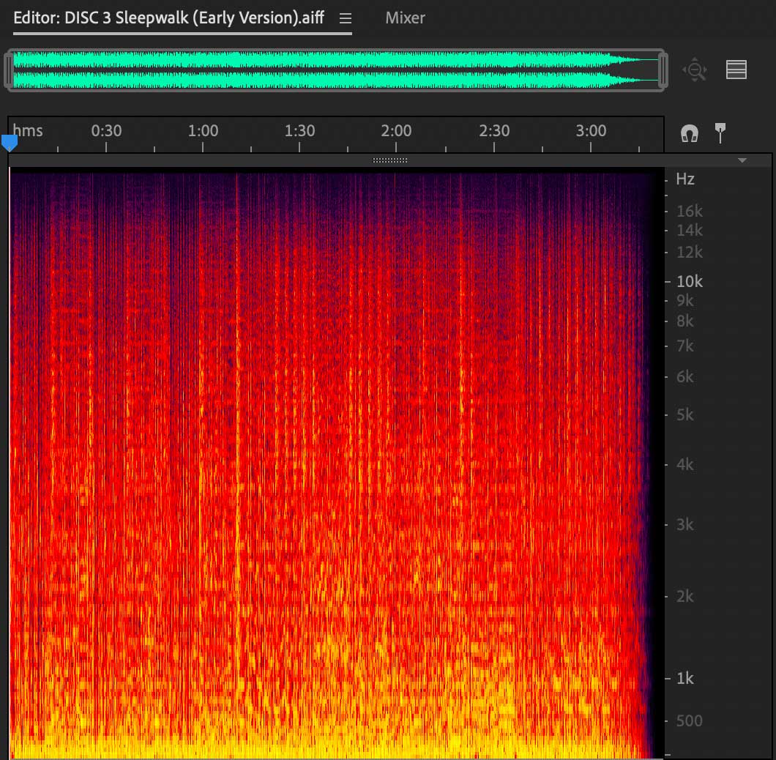Click the 1k mark on the frequency scale
This screenshot has height=760, width=776.
pos(684,679)
